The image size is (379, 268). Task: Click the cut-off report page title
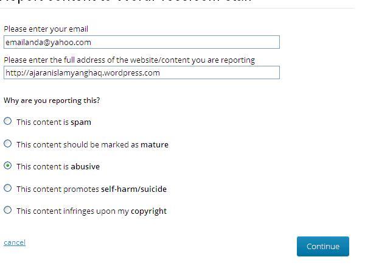coord(128,2)
